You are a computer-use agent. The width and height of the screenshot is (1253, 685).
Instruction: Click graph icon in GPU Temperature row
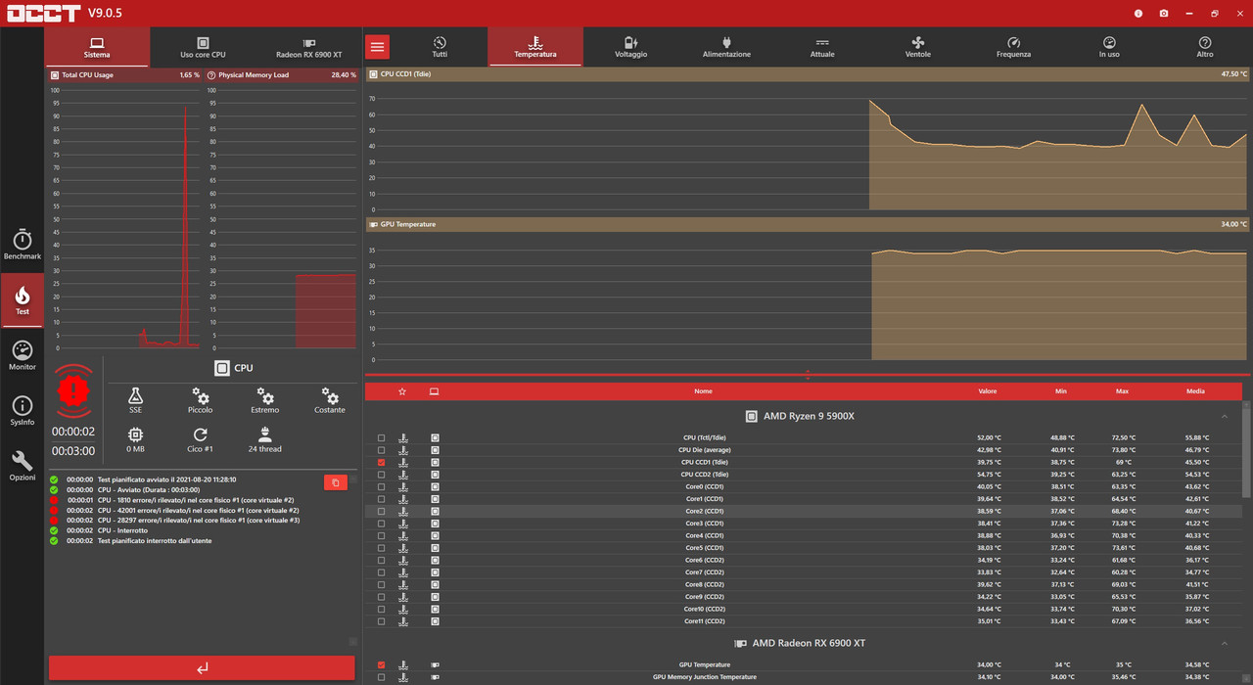pyautogui.click(x=403, y=665)
